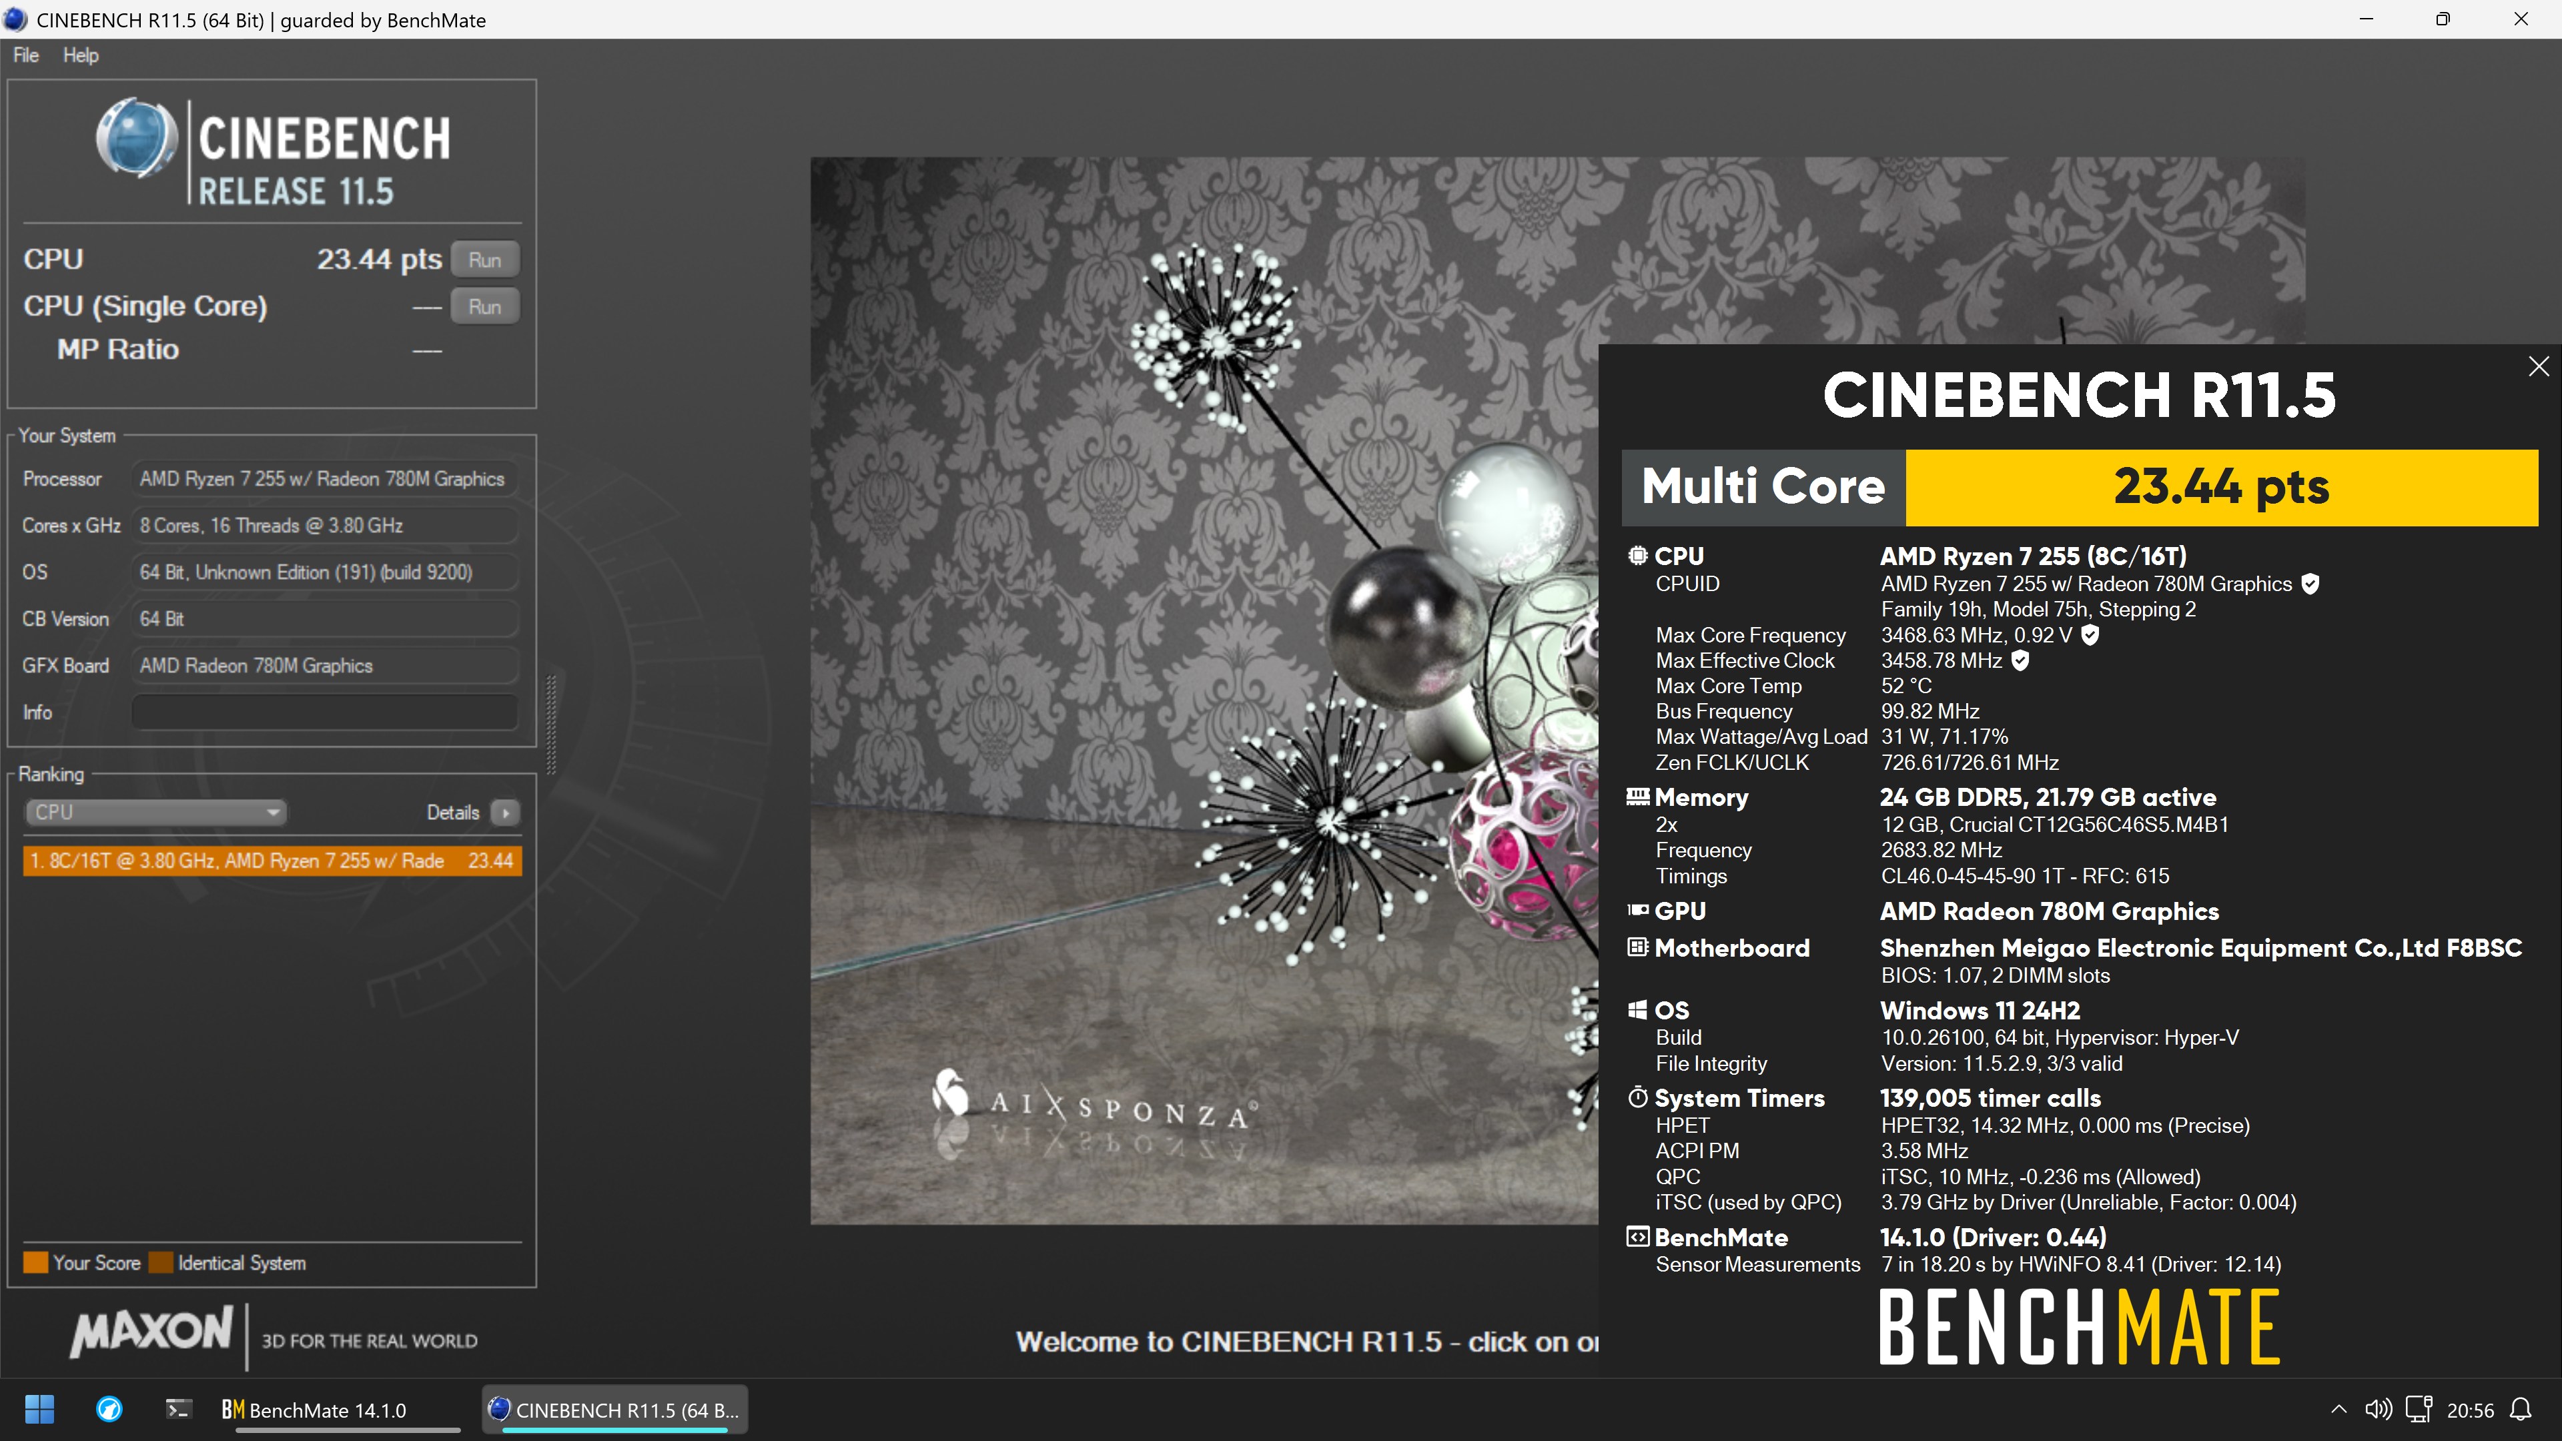
Task: Click the Cinebench globe logo
Action: tap(136, 138)
